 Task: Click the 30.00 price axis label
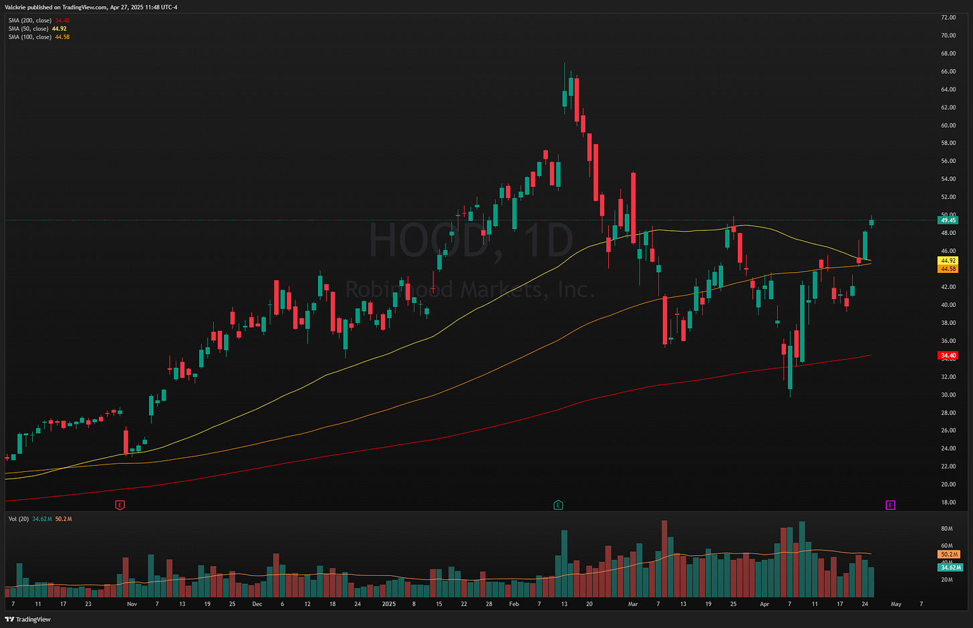[x=948, y=395]
